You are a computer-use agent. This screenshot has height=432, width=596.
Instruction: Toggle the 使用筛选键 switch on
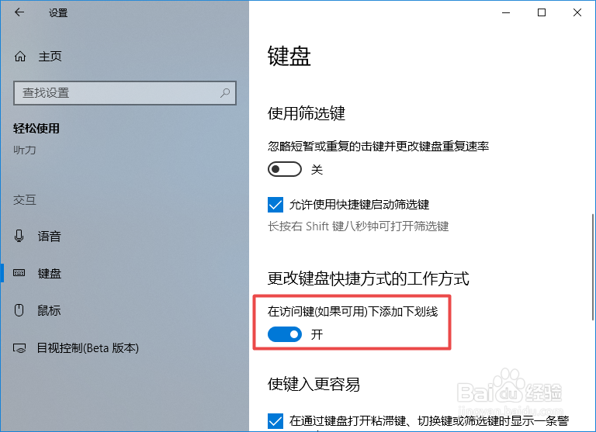pyautogui.click(x=285, y=169)
